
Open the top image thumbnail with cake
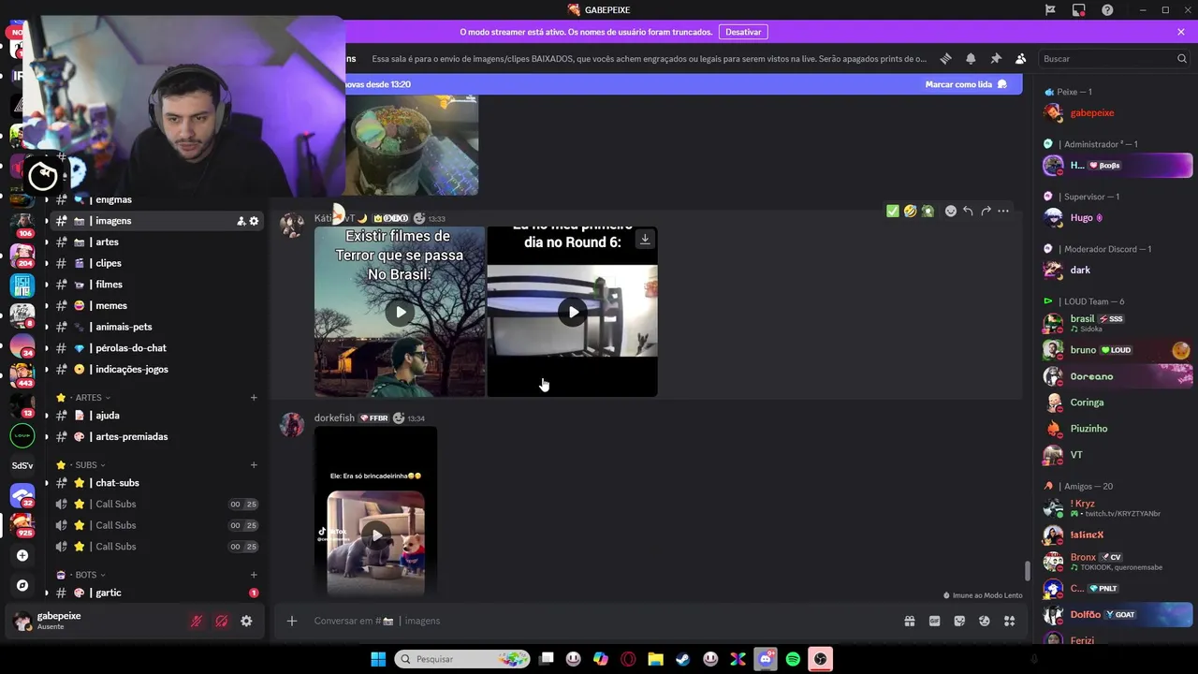pyautogui.click(x=412, y=144)
